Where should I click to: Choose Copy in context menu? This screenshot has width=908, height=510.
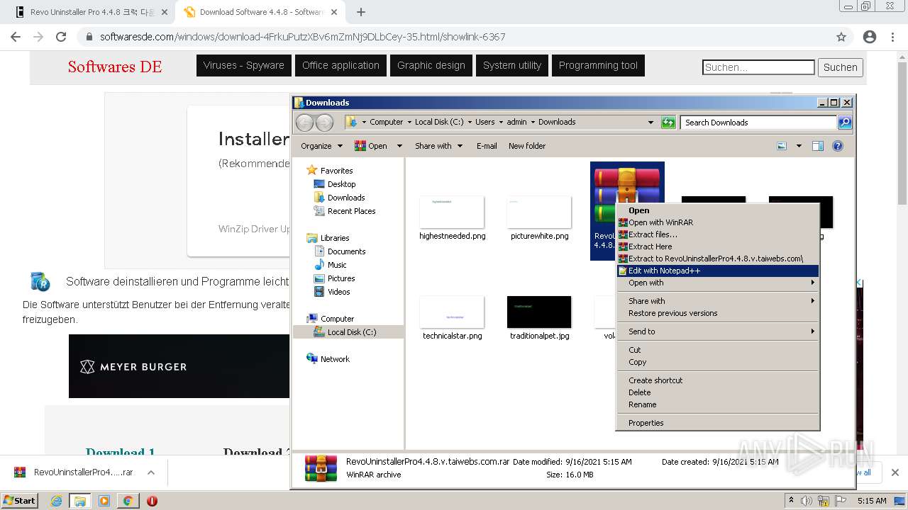coord(717,362)
